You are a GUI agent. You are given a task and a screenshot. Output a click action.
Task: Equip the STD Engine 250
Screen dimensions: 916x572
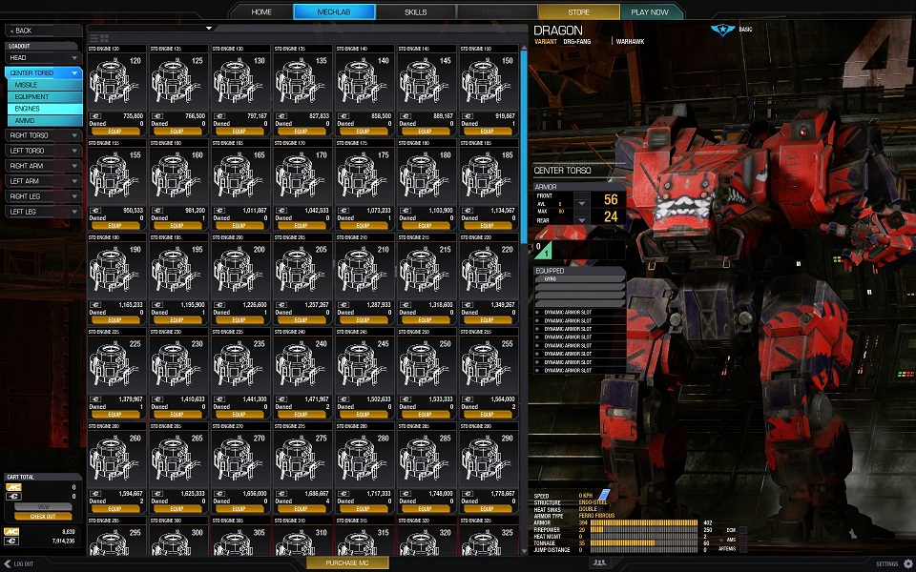pyautogui.click(x=426, y=415)
